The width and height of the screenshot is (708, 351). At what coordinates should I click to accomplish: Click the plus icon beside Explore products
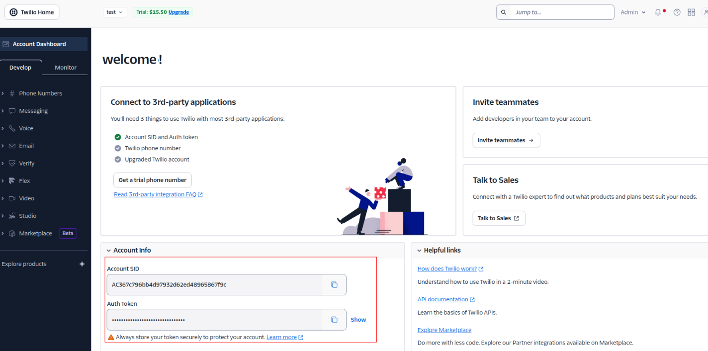pyautogui.click(x=82, y=264)
